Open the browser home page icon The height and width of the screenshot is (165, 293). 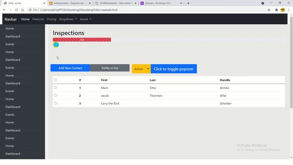point(22,10)
